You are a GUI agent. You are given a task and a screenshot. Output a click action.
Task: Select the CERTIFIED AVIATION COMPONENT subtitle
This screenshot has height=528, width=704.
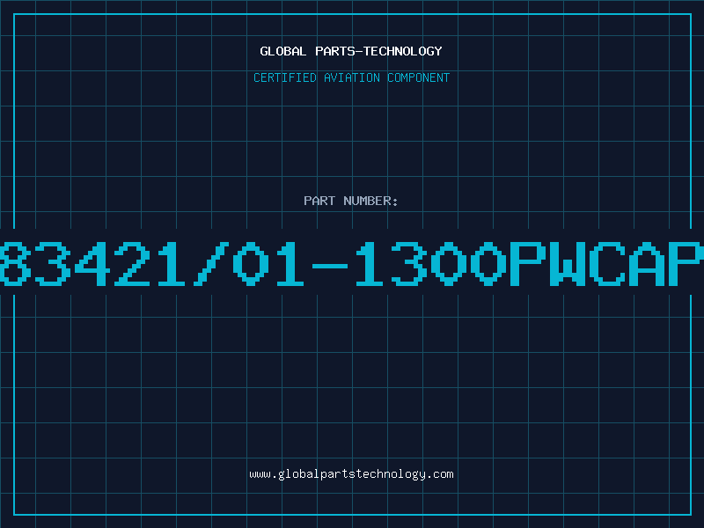coord(351,77)
